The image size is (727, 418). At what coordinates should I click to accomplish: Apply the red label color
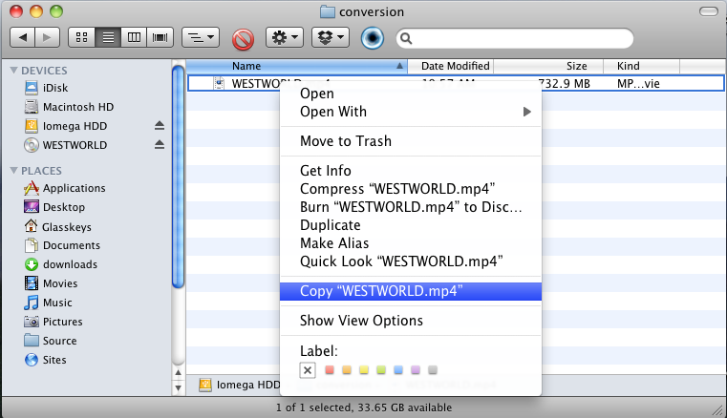330,370
